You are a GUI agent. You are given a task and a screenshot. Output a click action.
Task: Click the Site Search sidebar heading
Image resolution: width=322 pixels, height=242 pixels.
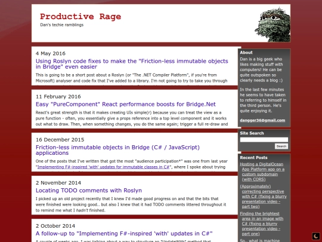252,133
